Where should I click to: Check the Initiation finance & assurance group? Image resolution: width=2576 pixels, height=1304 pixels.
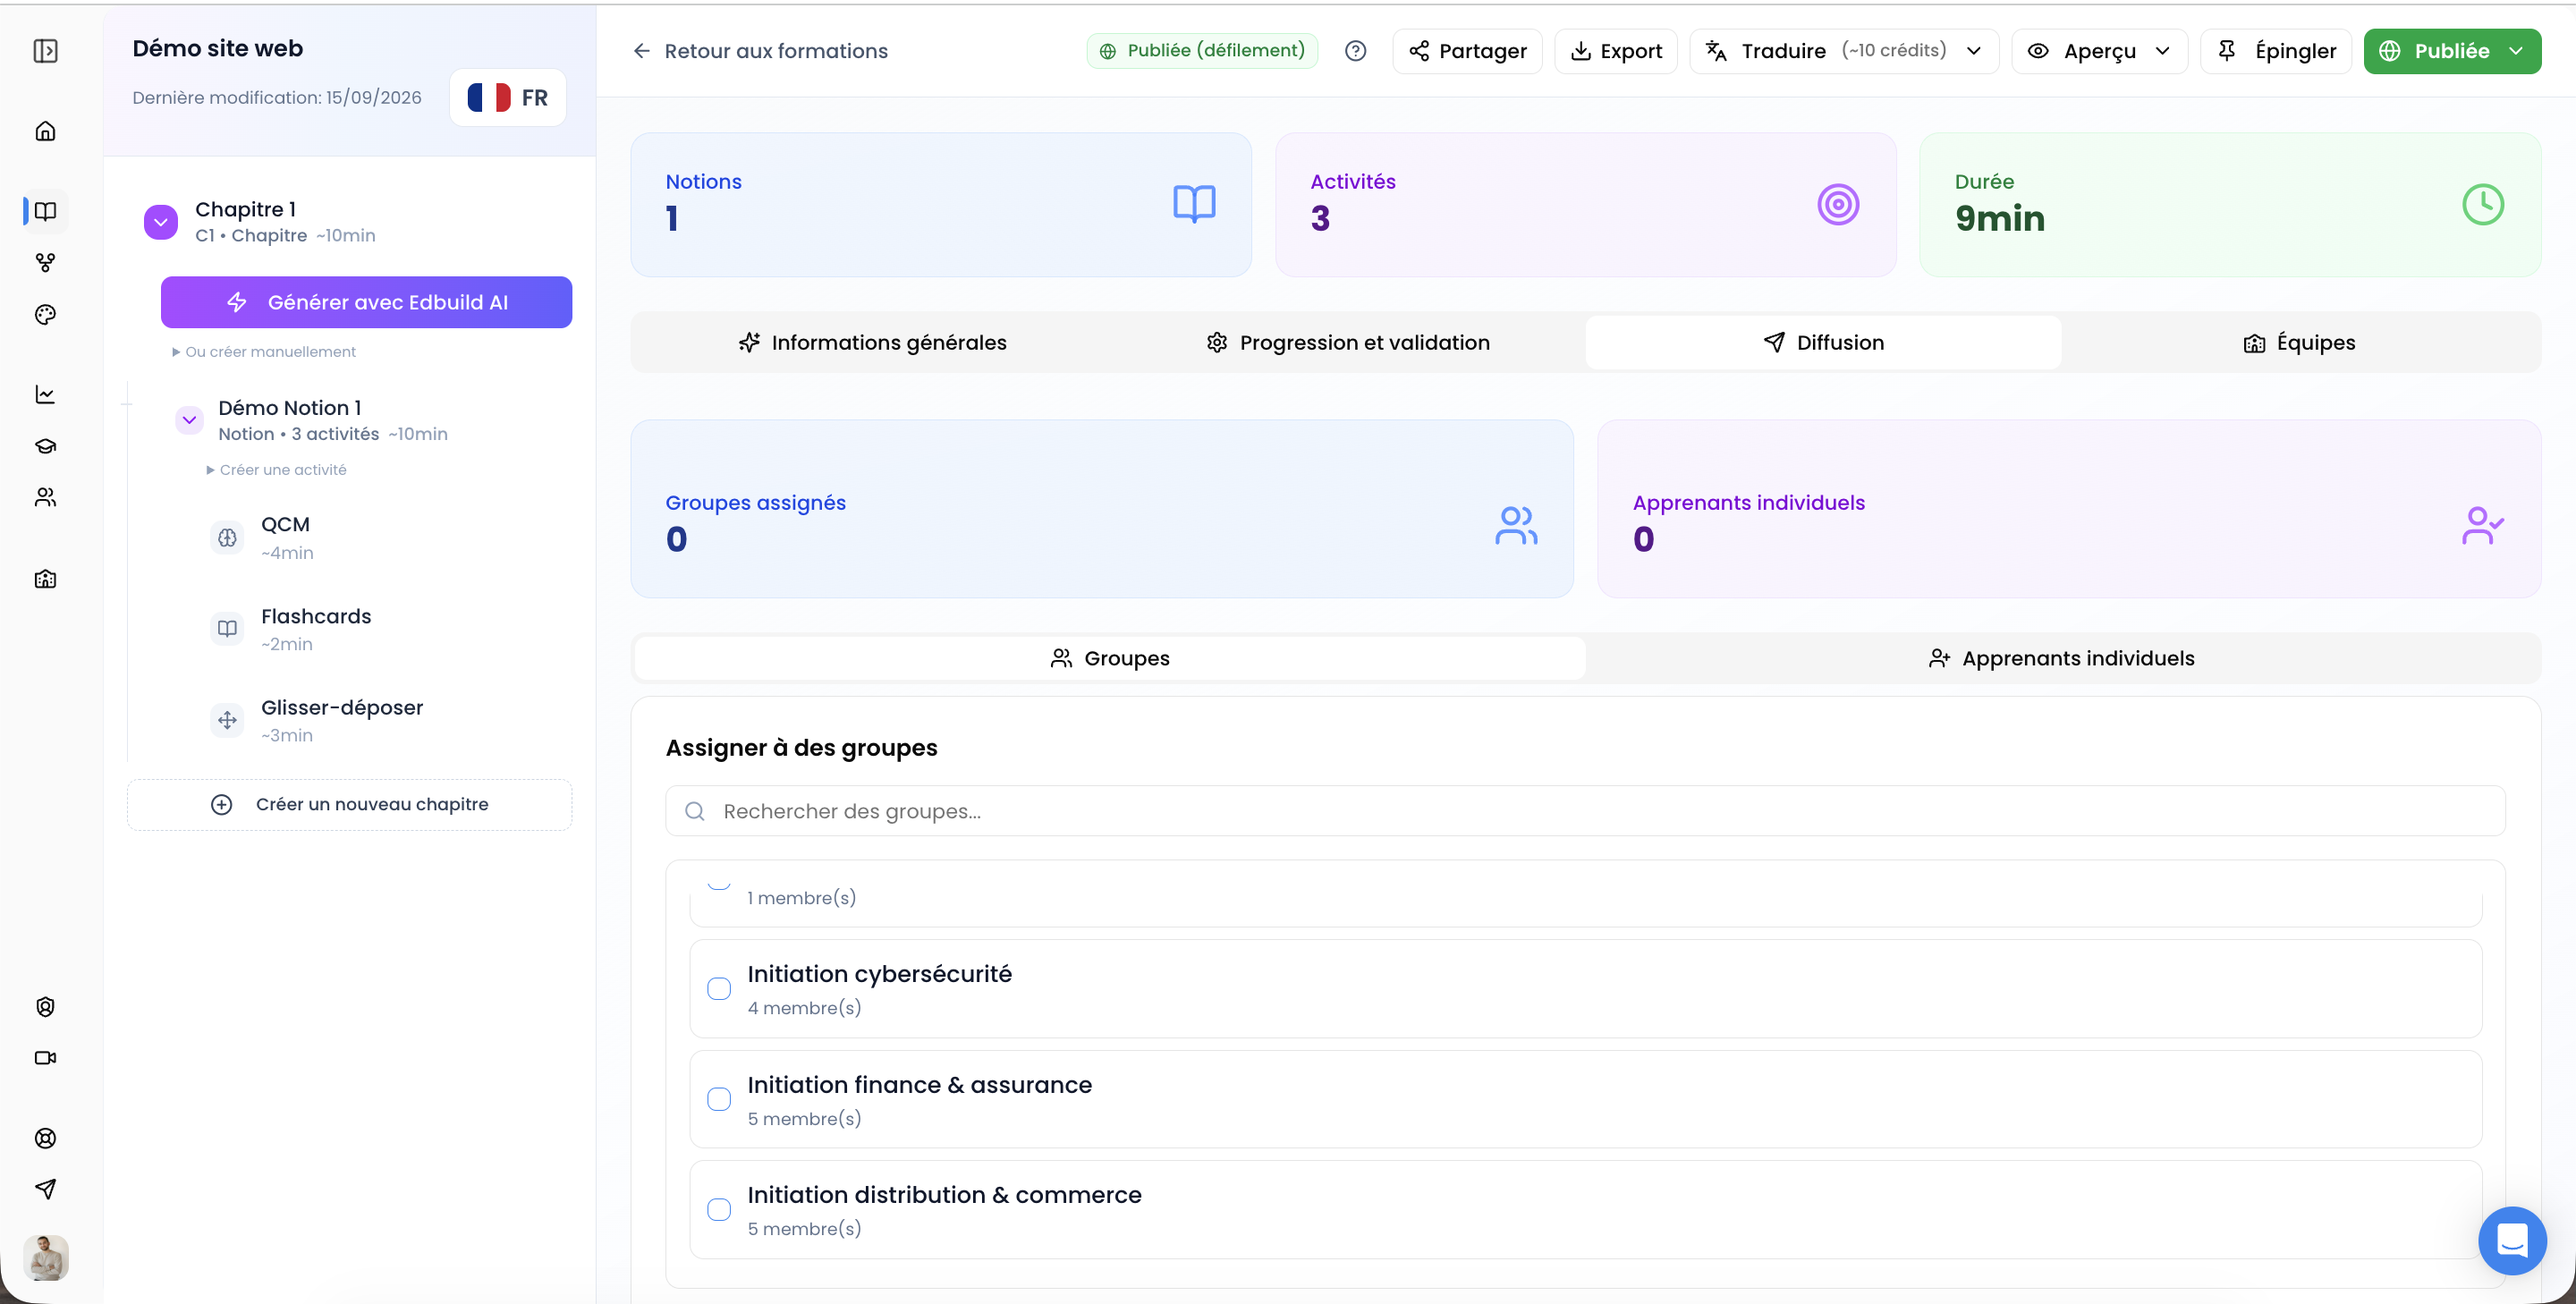(x=719, y=1099)
